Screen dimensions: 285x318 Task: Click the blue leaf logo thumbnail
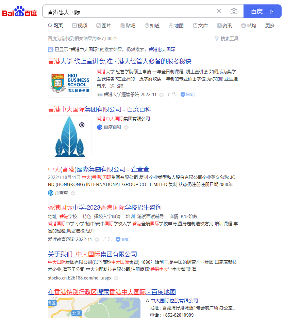tap(70, 137)
